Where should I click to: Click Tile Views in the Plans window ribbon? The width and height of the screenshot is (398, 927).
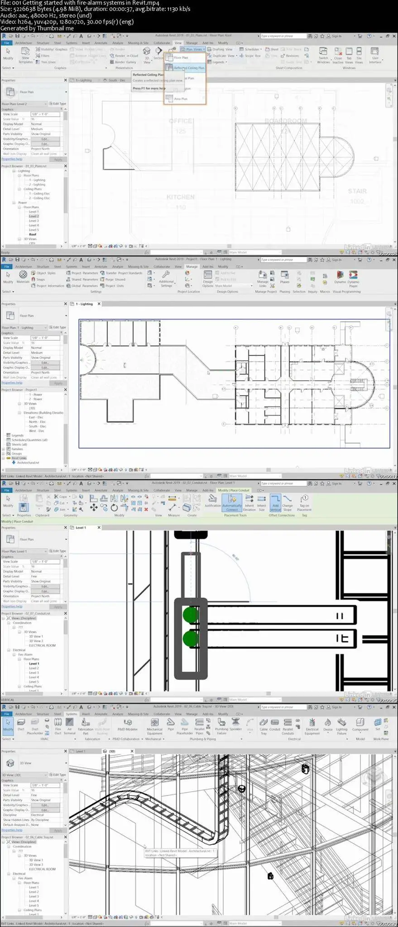pyautogui.click(x=359, y=55)
